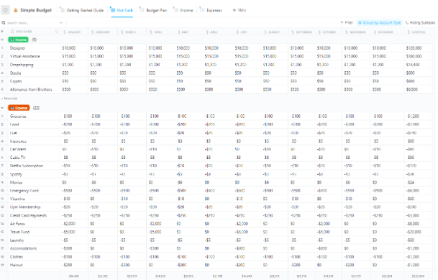Open the Cable TV expense task
438x280 pixels.
(x=17, y=158)
